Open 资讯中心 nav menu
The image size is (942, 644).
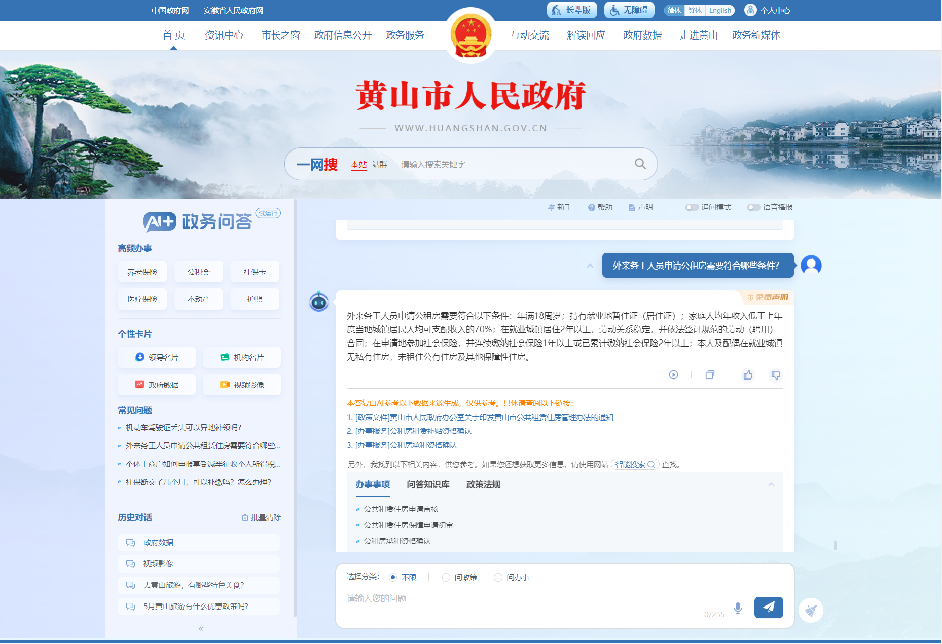224,35
